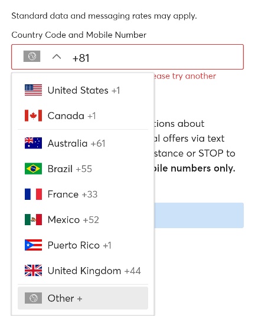
Task: Click the France flag icon
Action: pos(33,194)
